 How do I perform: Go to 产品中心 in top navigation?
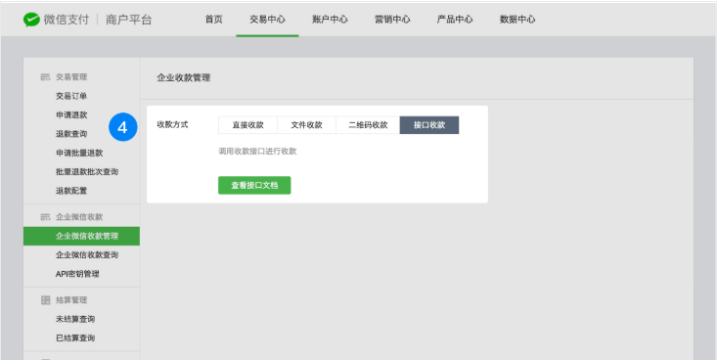tap(455, 20)
